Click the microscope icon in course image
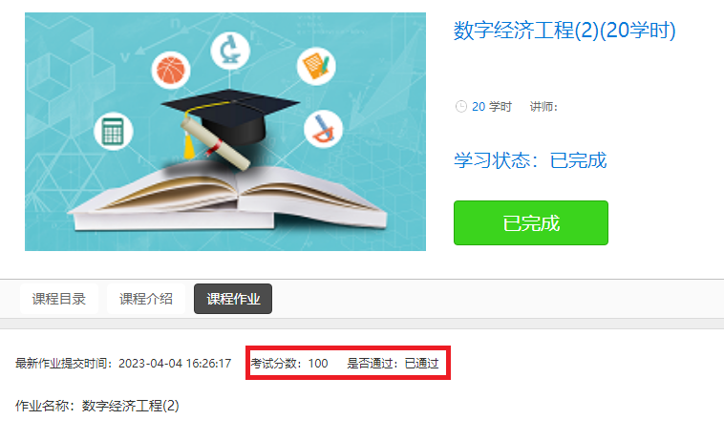The image size is (724, 441). (230, 50)
